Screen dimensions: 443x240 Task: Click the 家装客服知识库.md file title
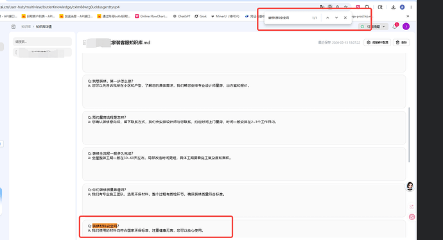[x=130, y=42]
